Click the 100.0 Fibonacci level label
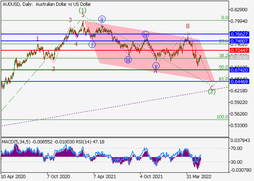 pyautogui.click(x=221, y=117)
